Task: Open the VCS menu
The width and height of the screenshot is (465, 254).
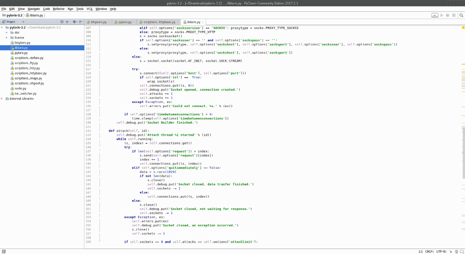Action: coord(89,9)
